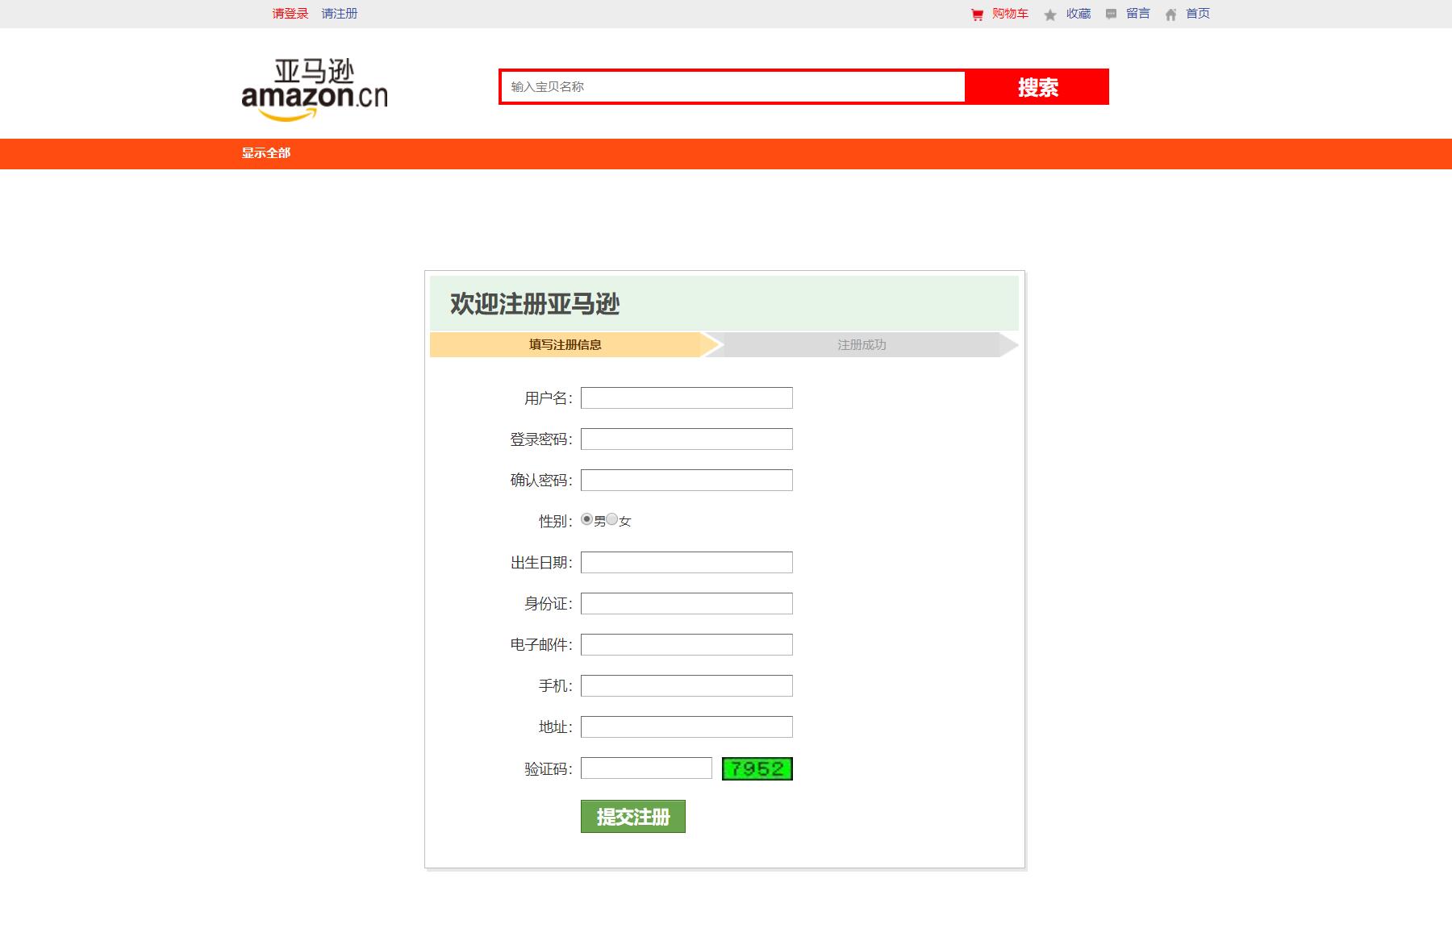Click the home house icon
The width and height of the screenshot is (1452, 945).
[x=1170, y=15]
